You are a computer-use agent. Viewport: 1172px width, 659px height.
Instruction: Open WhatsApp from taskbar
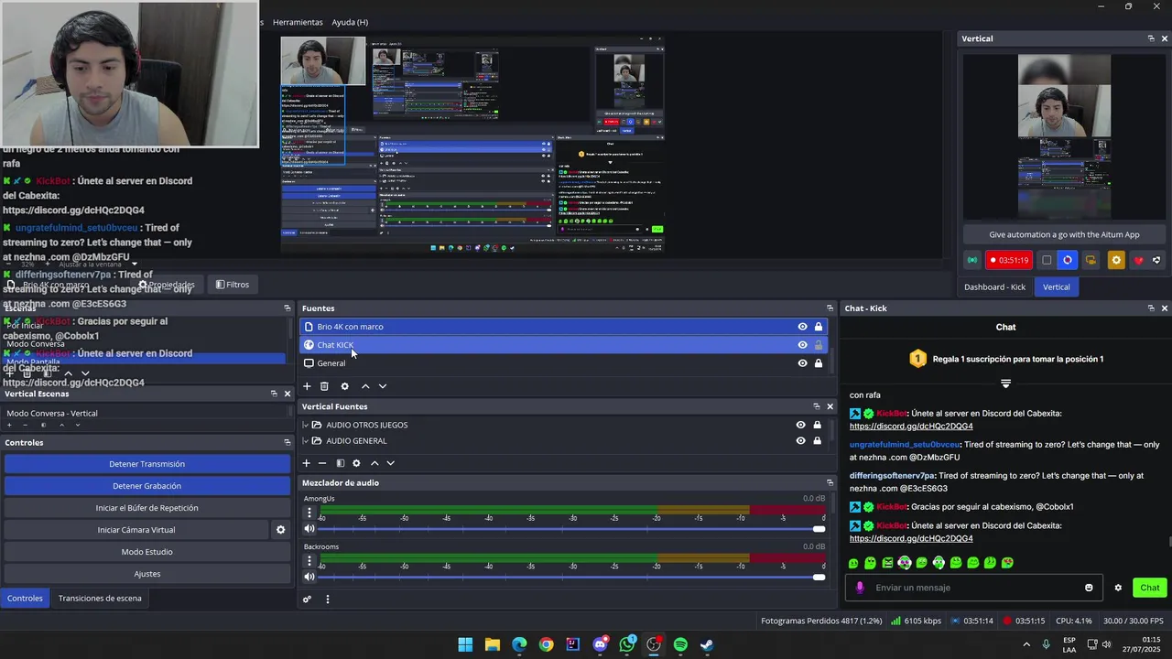[627, 644]
